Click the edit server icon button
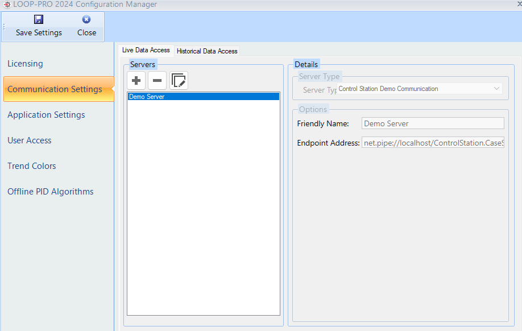Screen dimensions: 522x331 pyautogui.click(x=179, y=81)
